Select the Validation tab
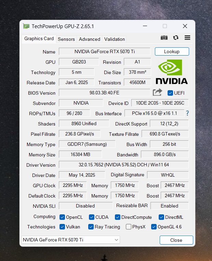The image size is (212, 261). coord(115,39)
